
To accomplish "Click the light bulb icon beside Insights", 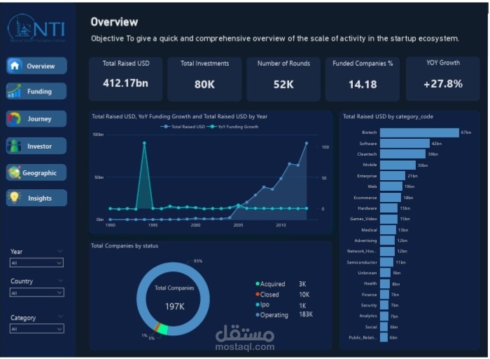I will point(14,198).
